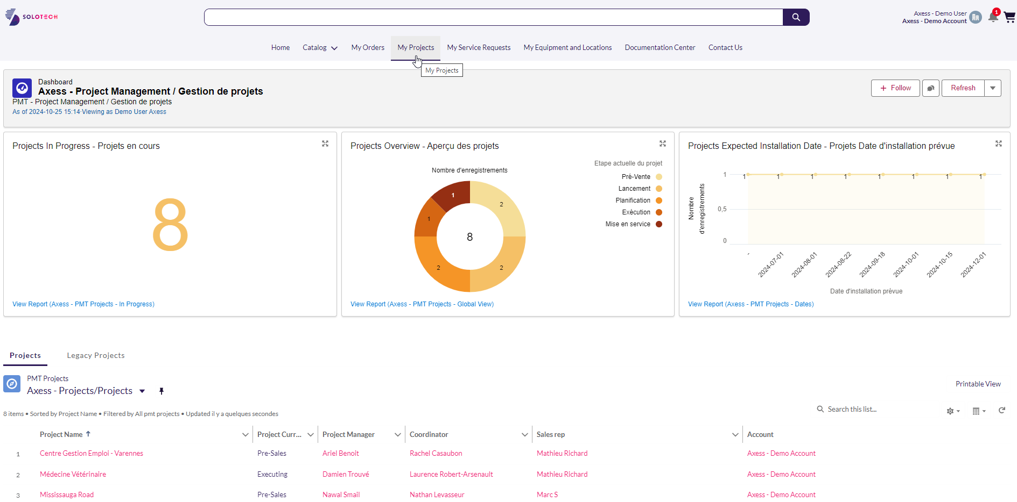Screen dimensions: 1017x502
Task: Click Pré-Vente legend color swatch
Action: point(659,177)
